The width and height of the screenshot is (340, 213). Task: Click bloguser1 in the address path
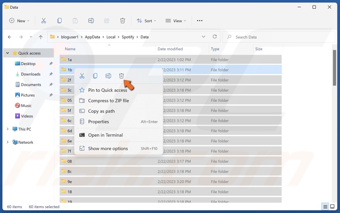point(70,37)
